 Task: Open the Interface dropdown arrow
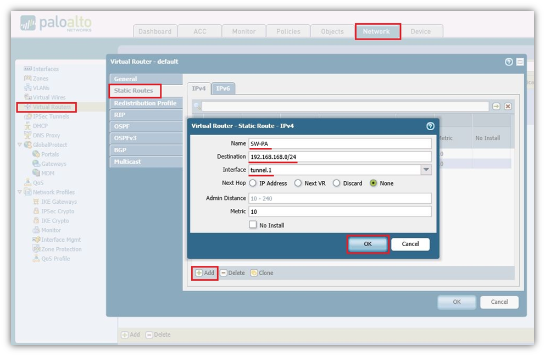(x=426, y=170)
